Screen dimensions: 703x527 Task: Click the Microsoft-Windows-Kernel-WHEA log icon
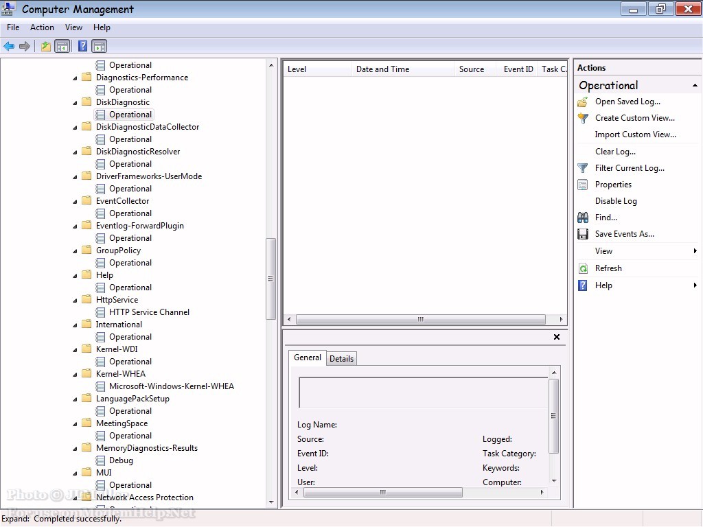point(100,386)
